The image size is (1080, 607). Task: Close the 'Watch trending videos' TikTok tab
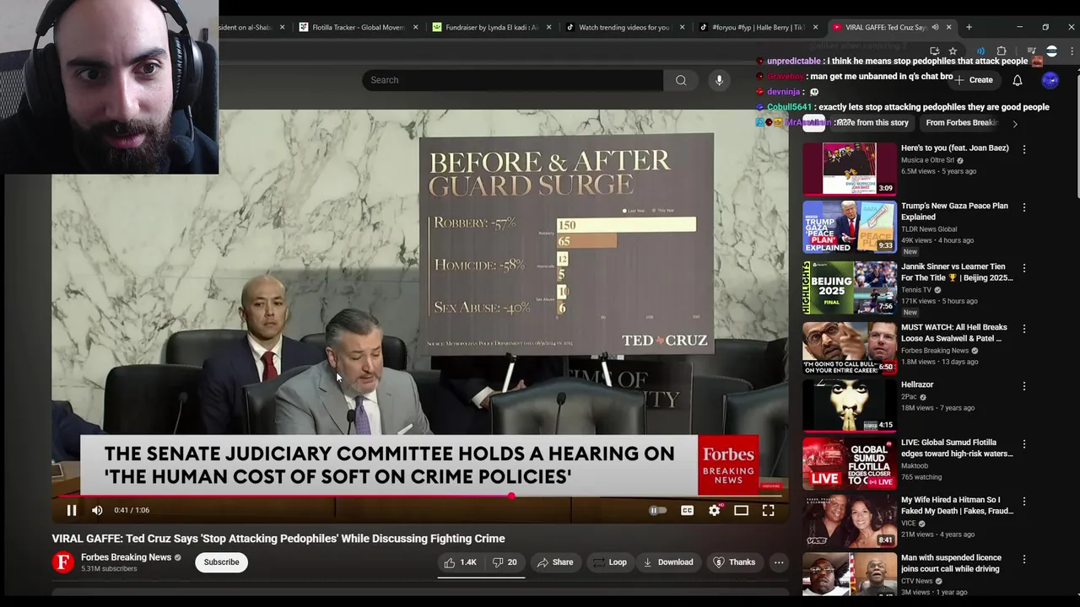point(682,27)
